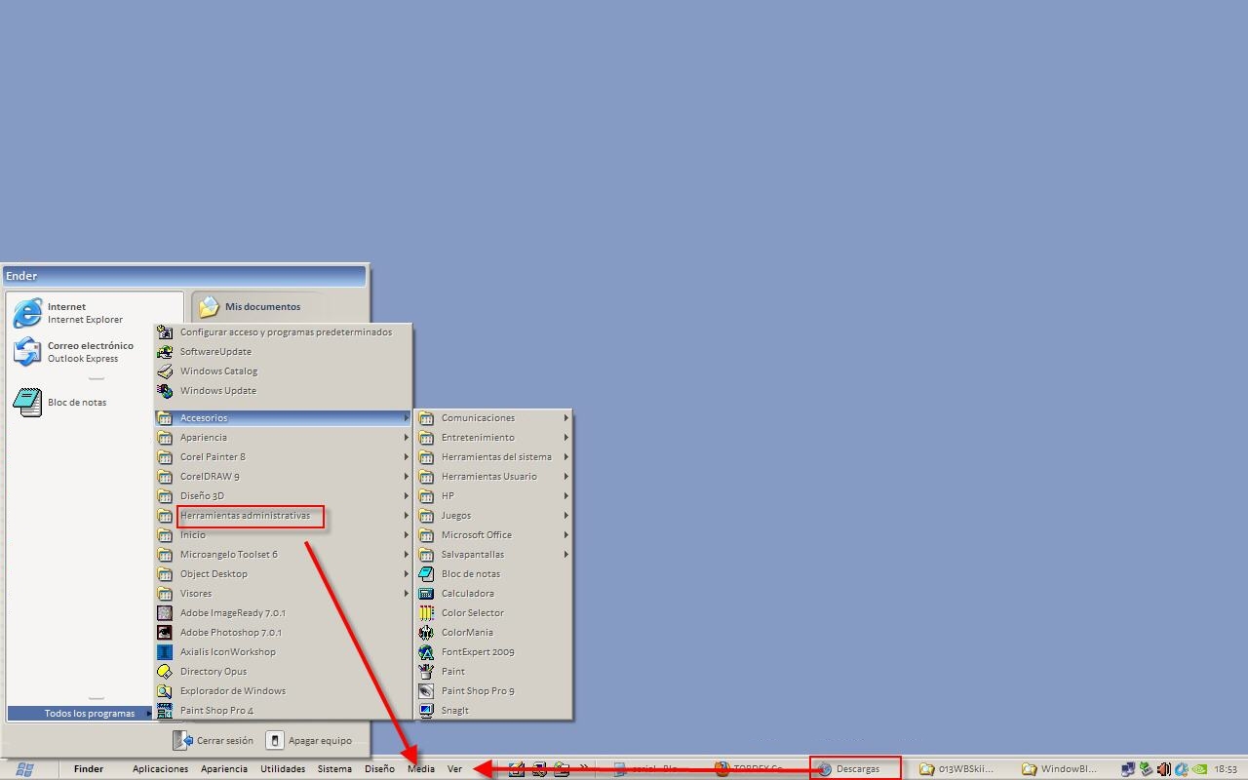This screenshot has height=780, width=1248.
Task: Open the Utilidades menu in the taskbar
Action: [x=283, y=769]
